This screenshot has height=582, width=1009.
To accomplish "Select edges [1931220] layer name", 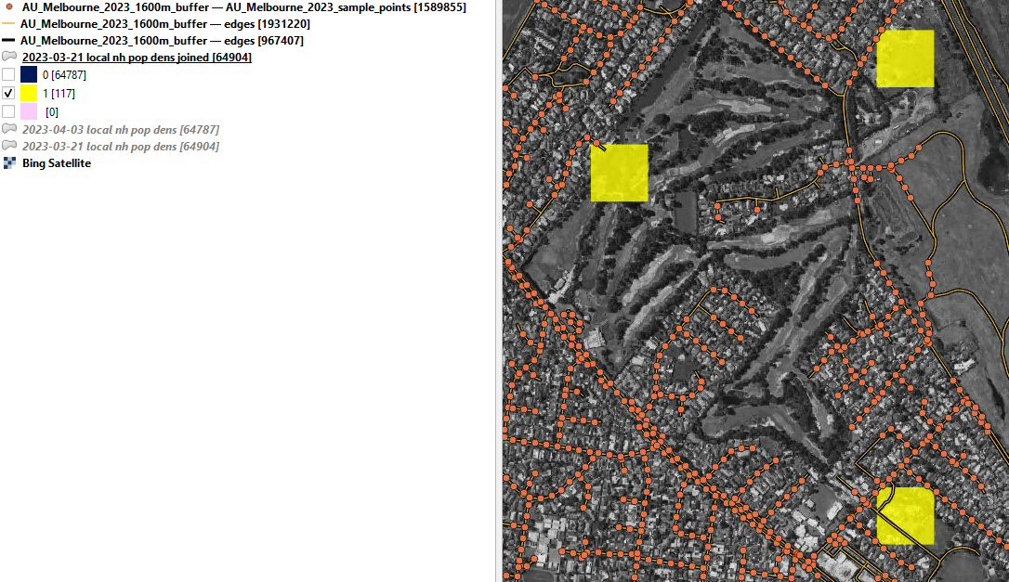I will [x=164, y=24].
